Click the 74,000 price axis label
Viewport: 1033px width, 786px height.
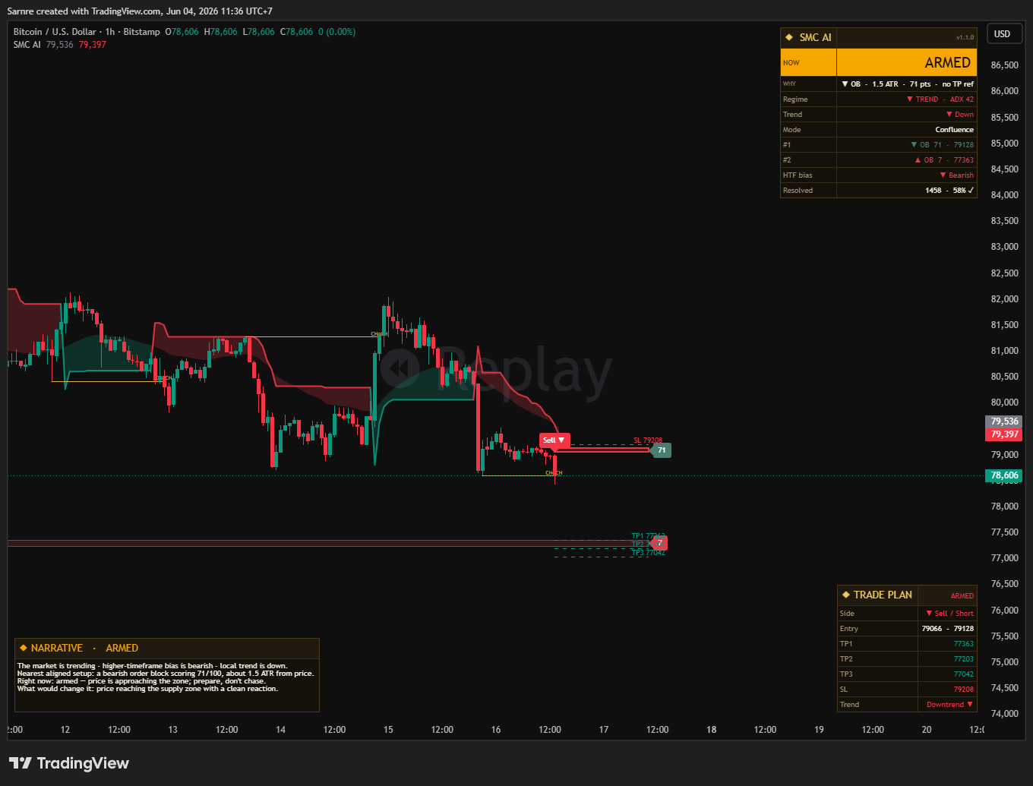tap(1004, 714)
